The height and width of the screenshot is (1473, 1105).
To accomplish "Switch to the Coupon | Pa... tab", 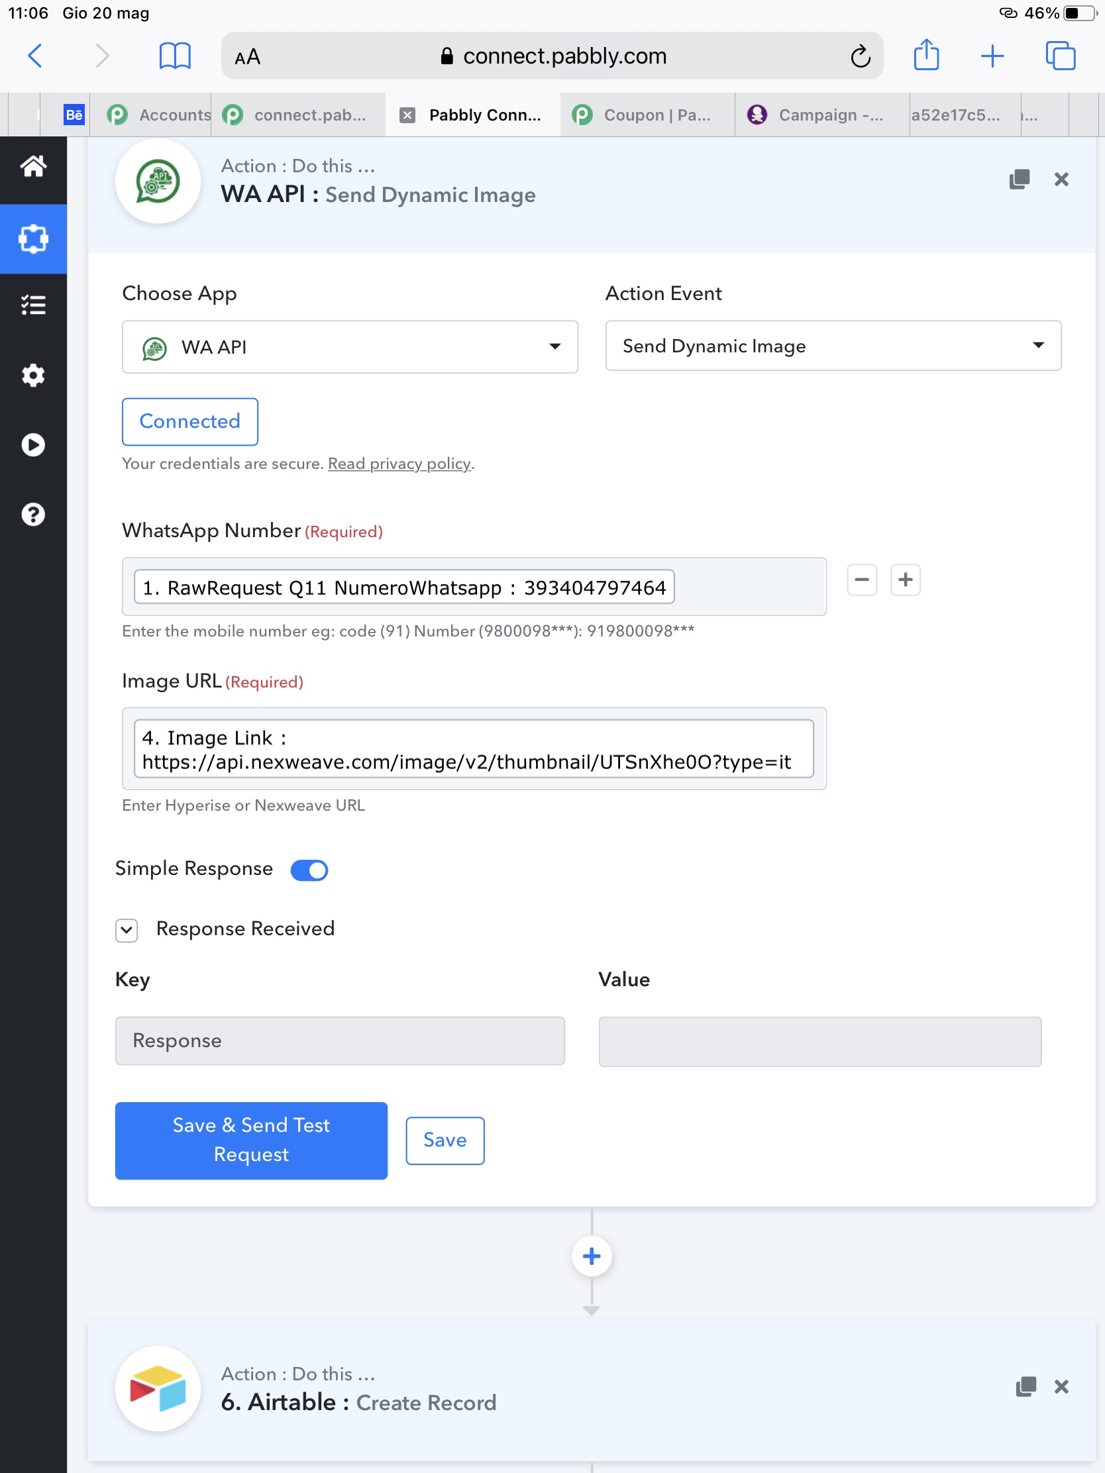I will coord(647,115).
